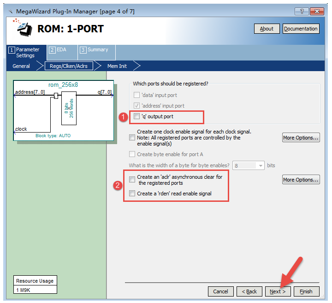332x303 pixels.
Task: Click the Next button
Action: point(278,291)
